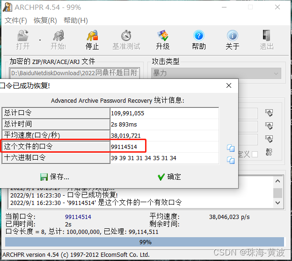The image size is (292, 261).
Task: Close the password recovered dialog
Action: click(229, 85)
